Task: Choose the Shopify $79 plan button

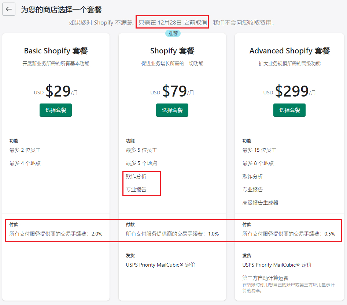Action: (x=172, y=110)
